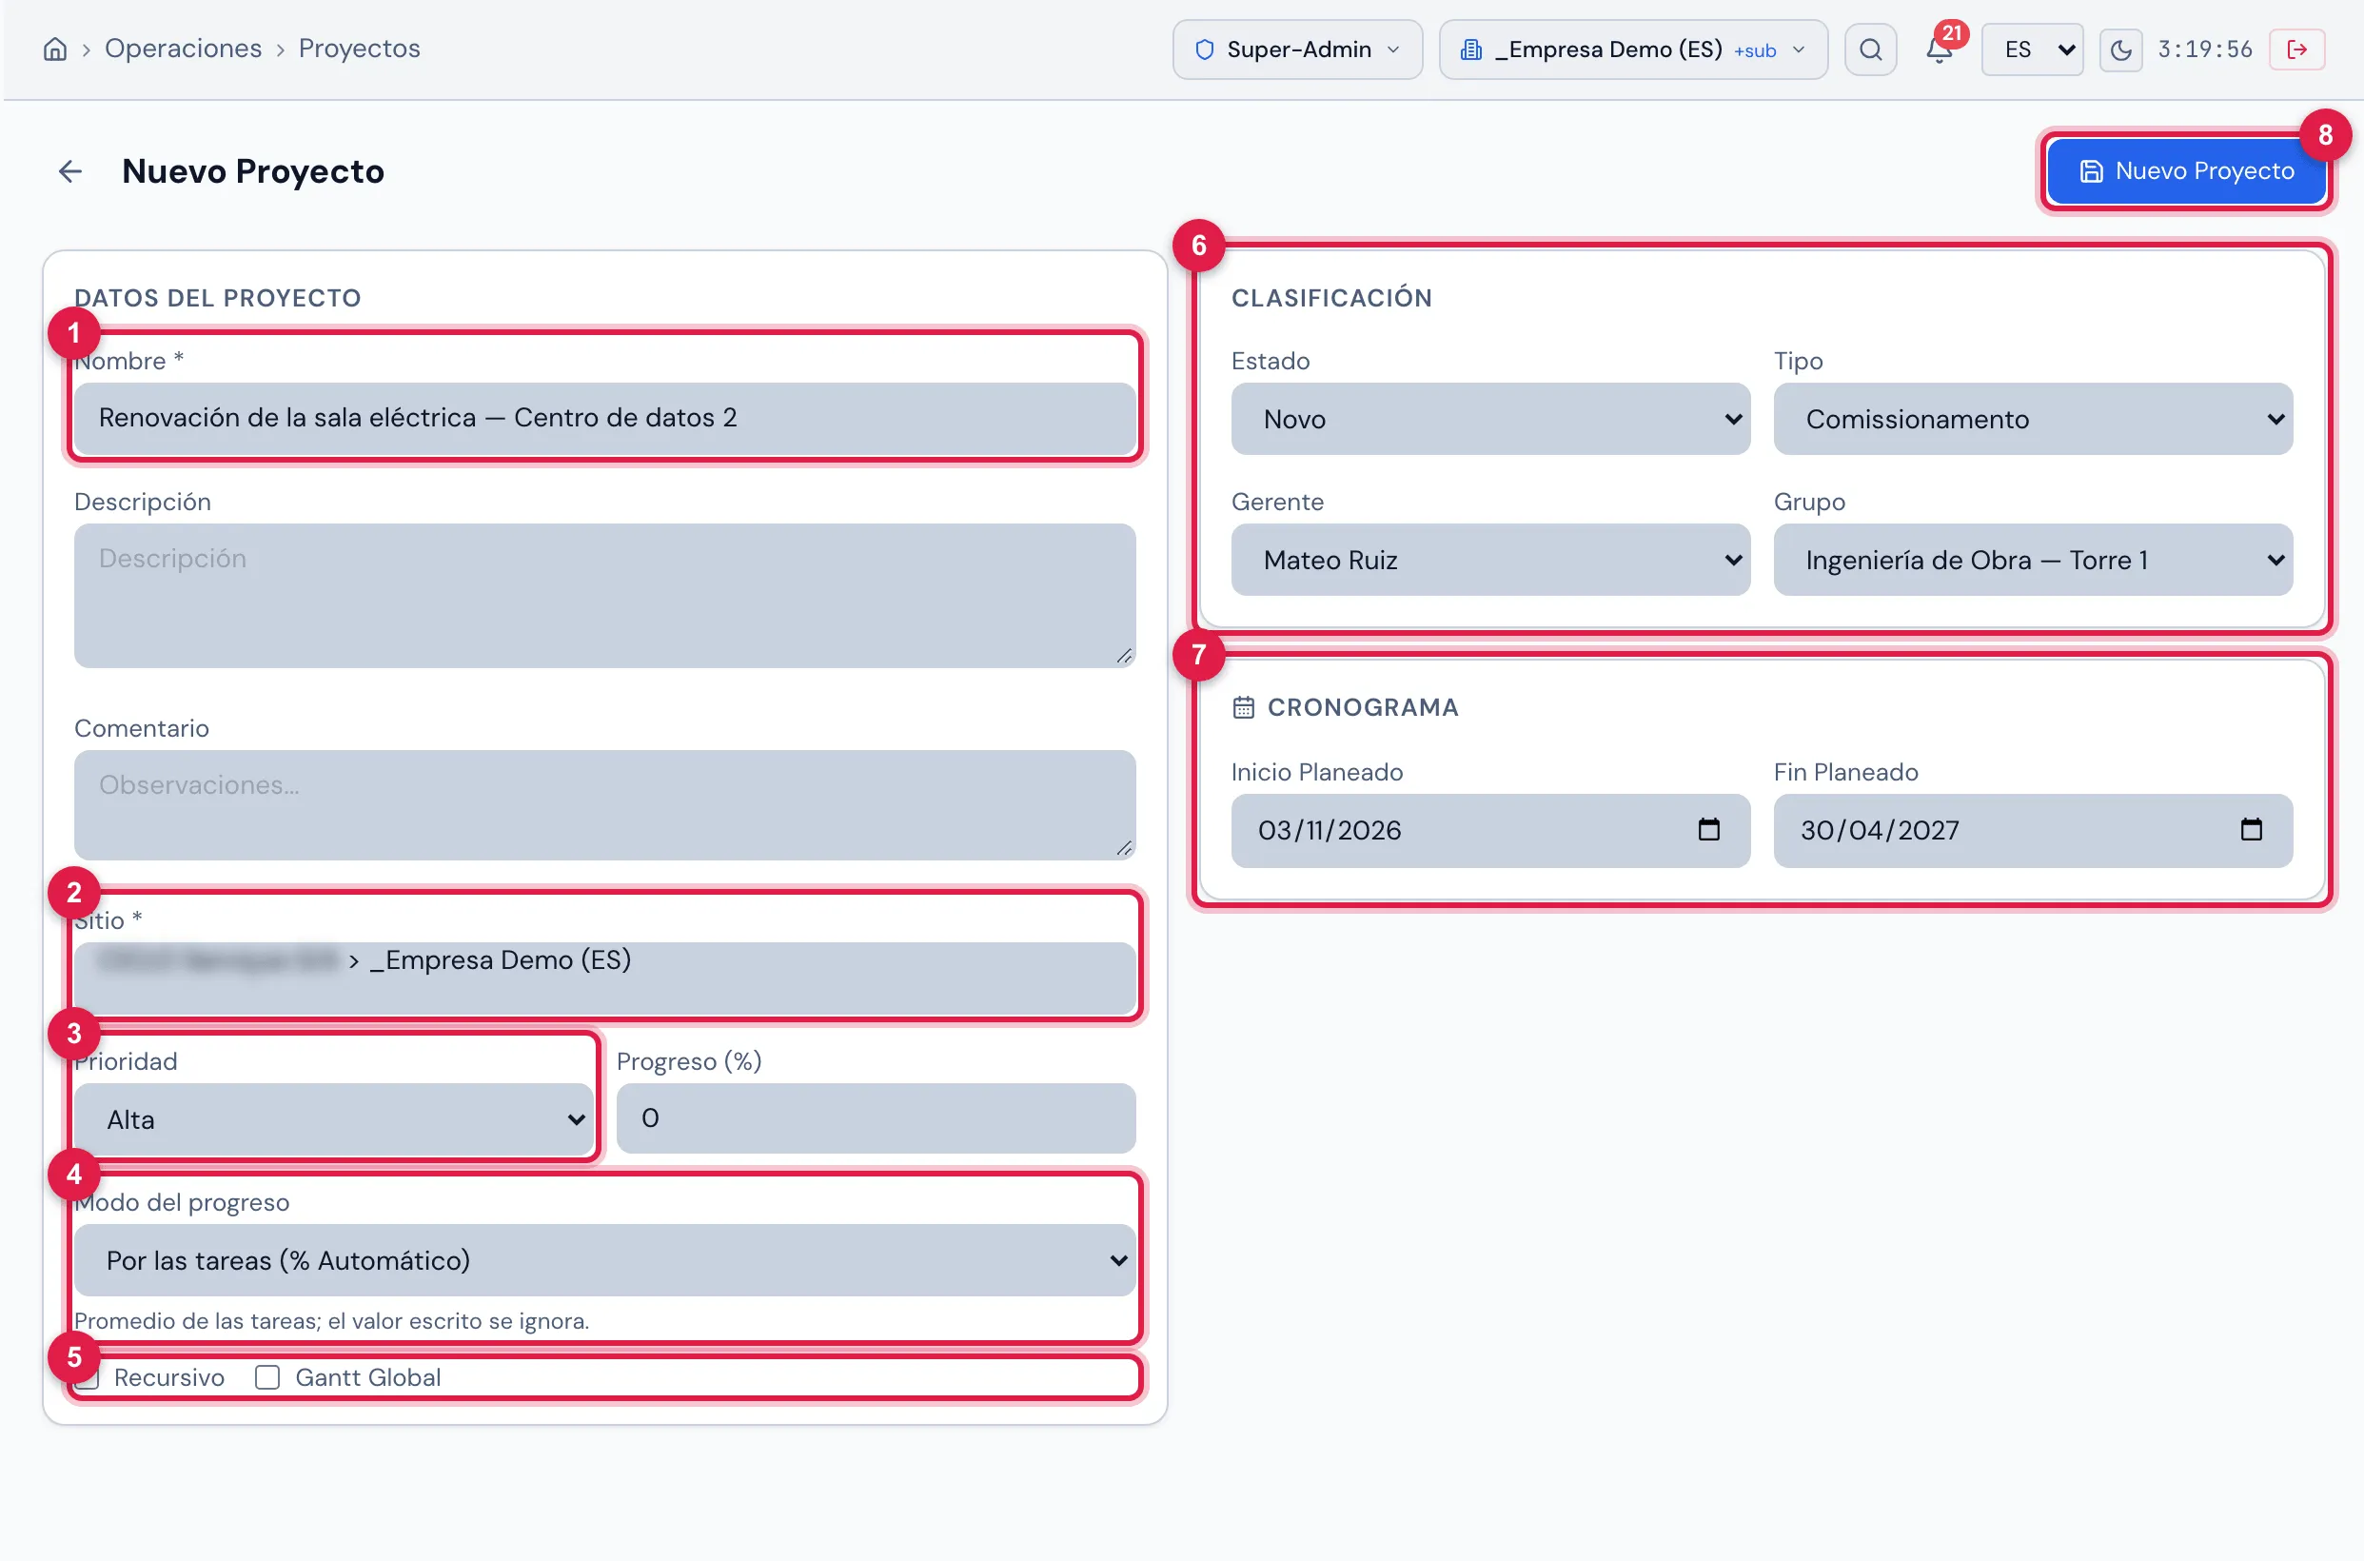Click the back arrow beside Nuevo Proyecto

click(x=69, y=171)
